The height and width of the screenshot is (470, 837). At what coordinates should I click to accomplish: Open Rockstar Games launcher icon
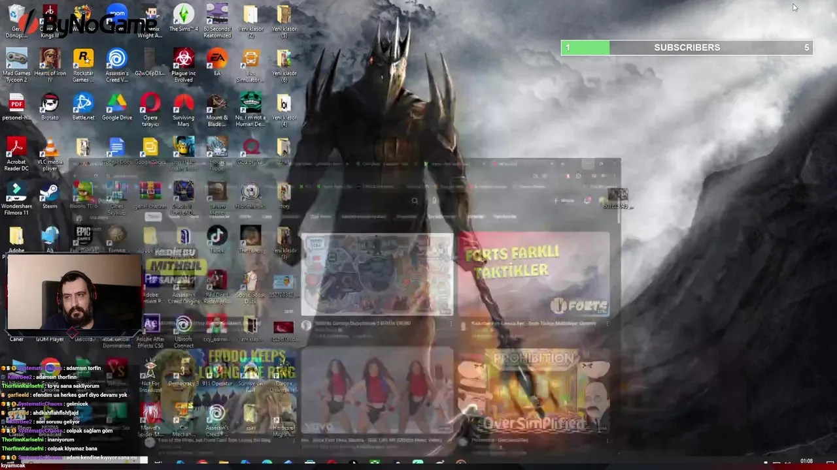[x=83, y=65]
